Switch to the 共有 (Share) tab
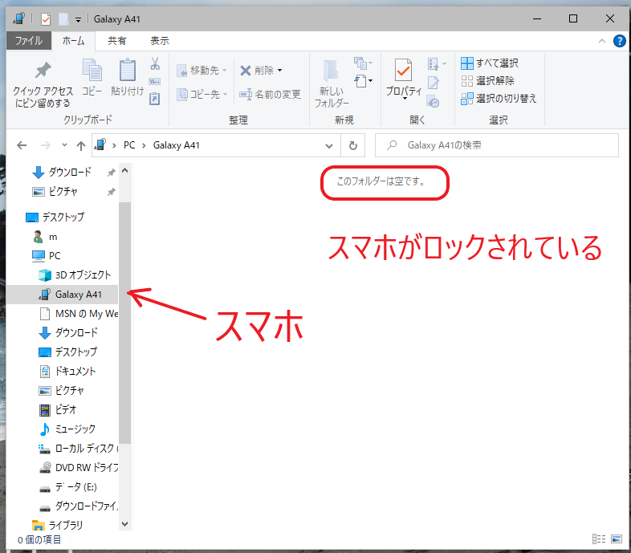 [117, 41]
